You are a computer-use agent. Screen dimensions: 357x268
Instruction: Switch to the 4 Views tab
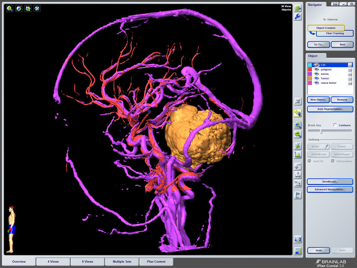coord(53,262)
